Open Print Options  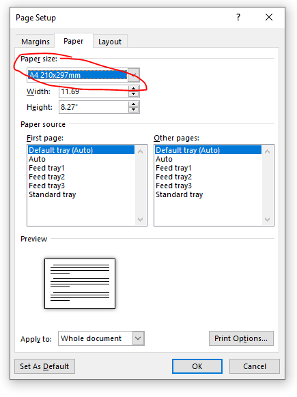pyautogui.click(x=241, y=338)
